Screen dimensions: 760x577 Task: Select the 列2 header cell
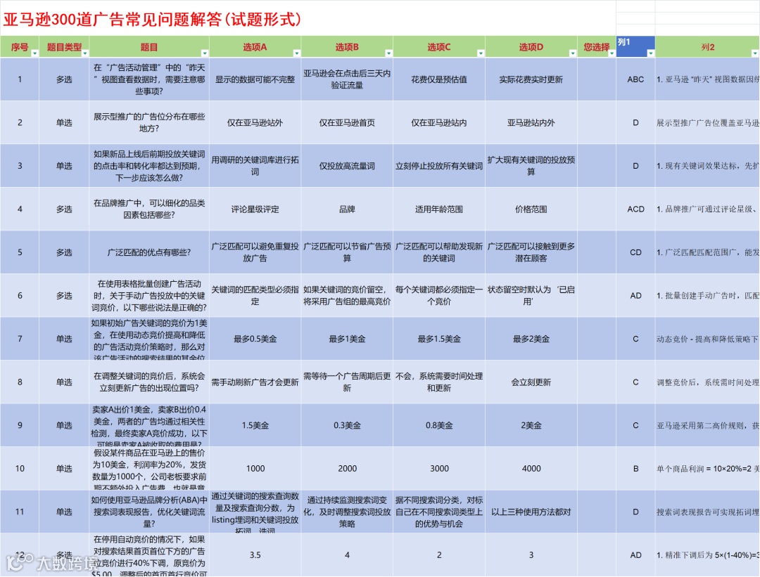pyautogui.click(x=707, y=47)
